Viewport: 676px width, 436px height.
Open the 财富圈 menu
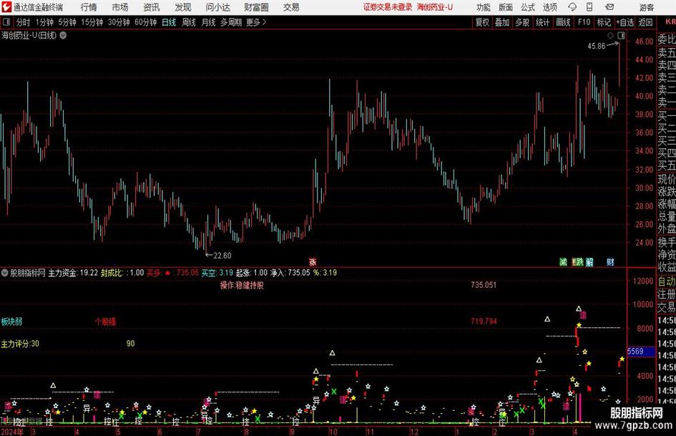pos(256,7)
